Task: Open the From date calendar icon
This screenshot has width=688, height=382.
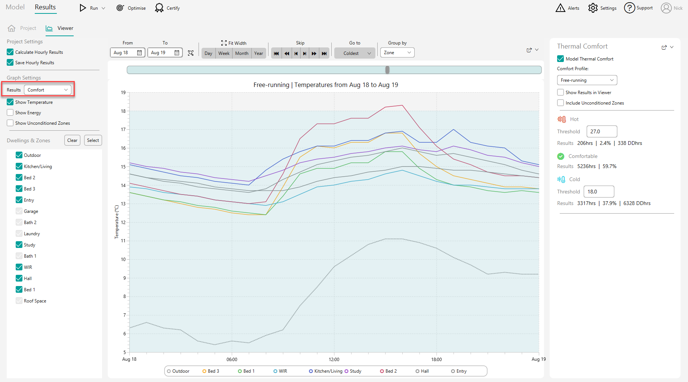Action: point(139,53)
